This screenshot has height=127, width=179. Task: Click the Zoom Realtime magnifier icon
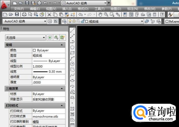pos(106,14)
